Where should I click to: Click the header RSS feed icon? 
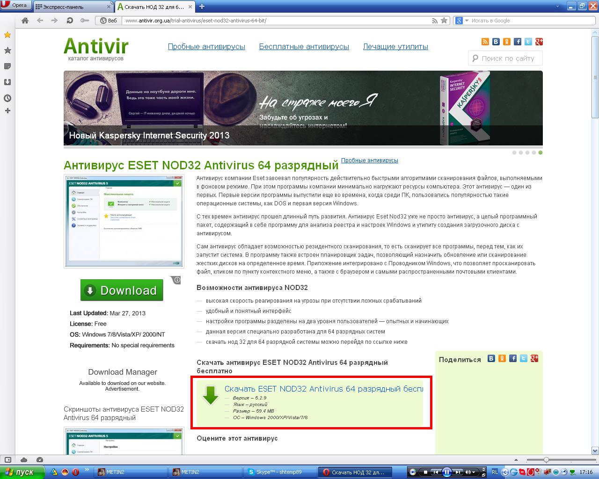[x=485, y=42]
